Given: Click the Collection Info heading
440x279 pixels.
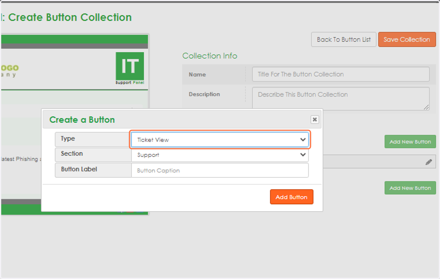Looking at the screenshot, I should pos(210,56).
